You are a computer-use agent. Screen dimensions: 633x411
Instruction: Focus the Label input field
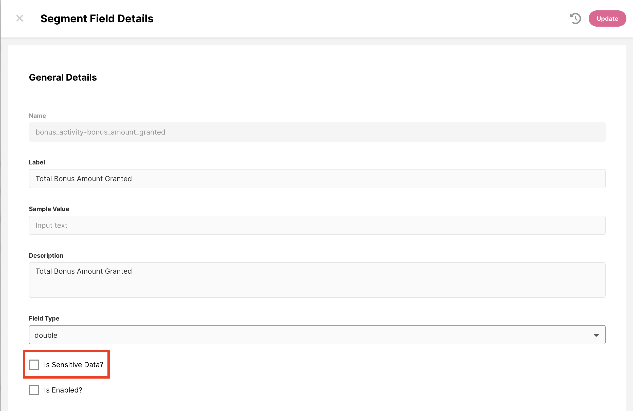tap(316, 178)
